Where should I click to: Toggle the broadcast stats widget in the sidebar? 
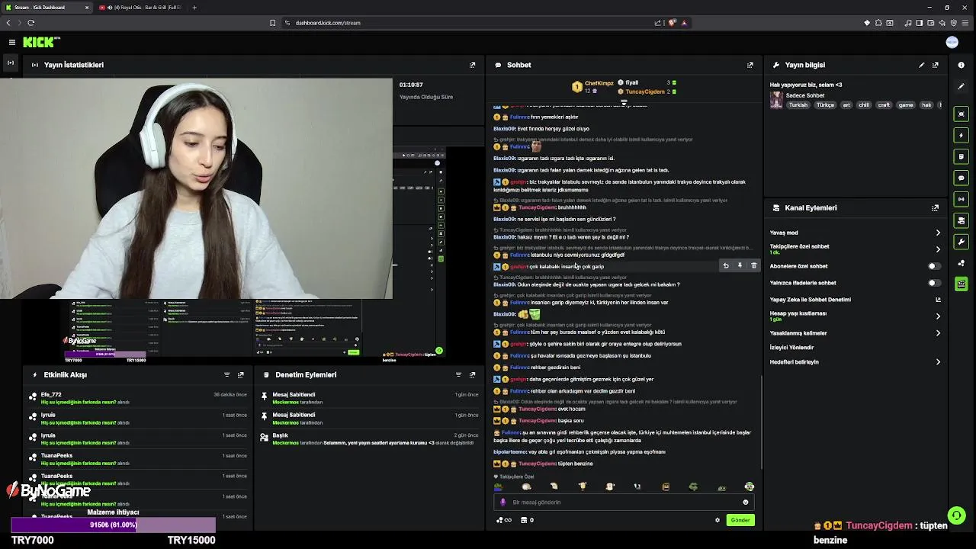point(962,199)
